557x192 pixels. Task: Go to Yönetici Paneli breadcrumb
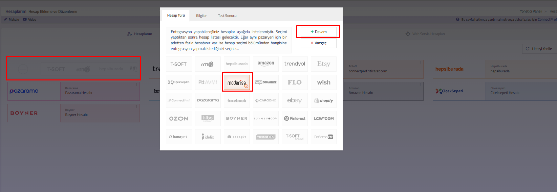(x=531, y=11)
